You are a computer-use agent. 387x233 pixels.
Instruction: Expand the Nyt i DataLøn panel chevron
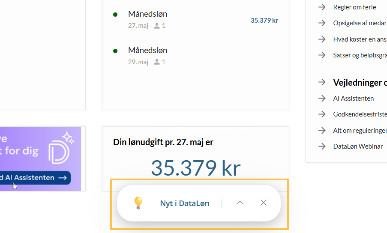coord(240,203)
